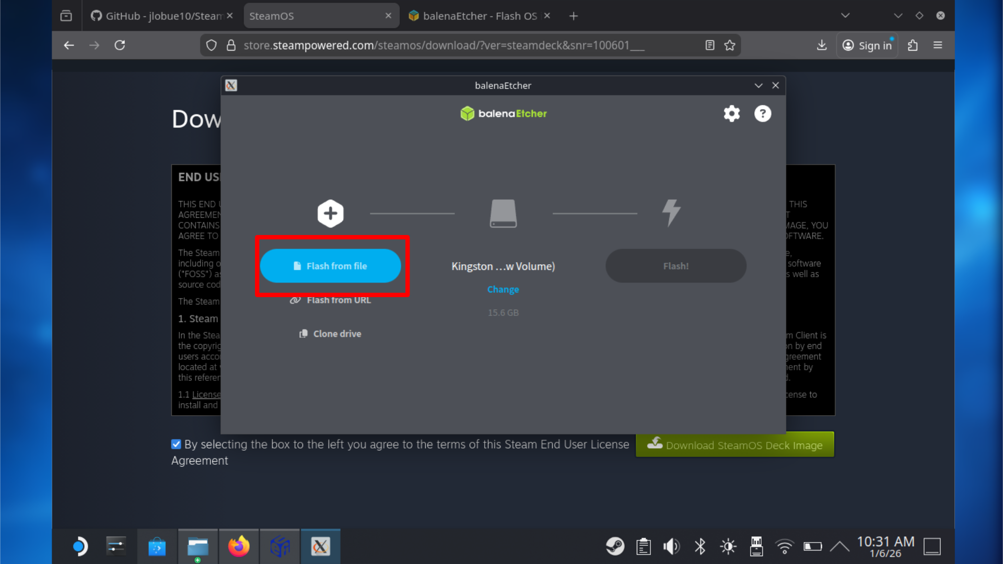Adjust screen brightness from the tray
The height and width of the screenshot is (564, 1003).
point(728,546)
